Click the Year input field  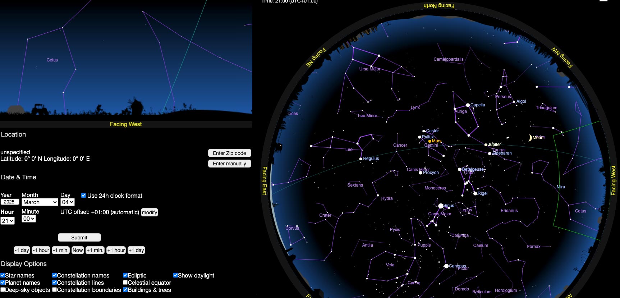point(10,202)
